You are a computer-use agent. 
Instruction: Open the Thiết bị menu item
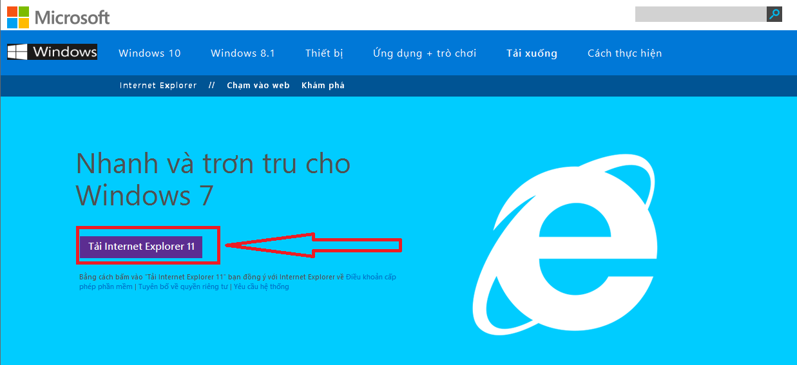324,53
